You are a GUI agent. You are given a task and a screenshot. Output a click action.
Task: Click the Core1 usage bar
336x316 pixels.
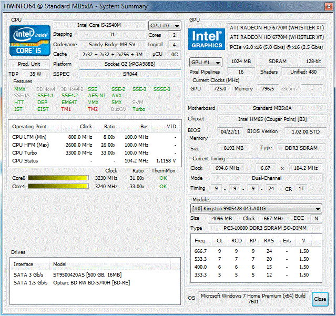[58, 186]
